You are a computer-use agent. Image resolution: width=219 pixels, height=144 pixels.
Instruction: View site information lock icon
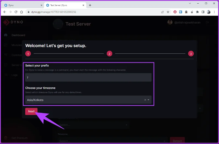point(28,12)
